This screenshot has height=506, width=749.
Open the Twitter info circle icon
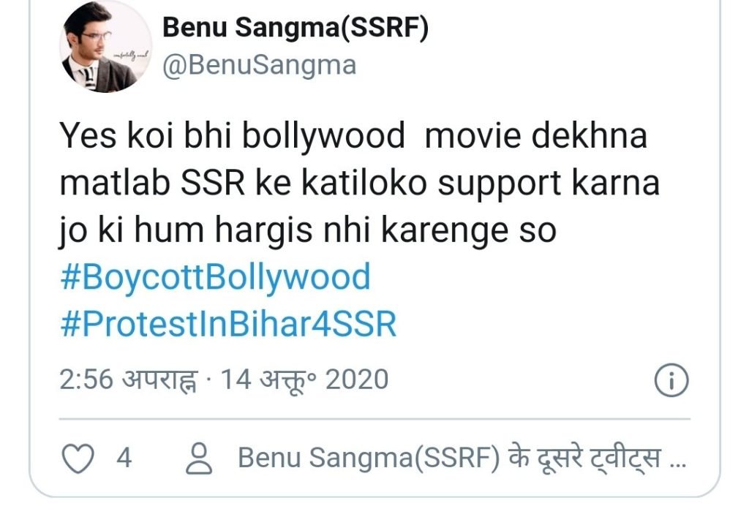click(670, 380)
